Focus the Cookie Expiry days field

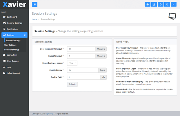pyautogui.click(x=82, y=70)
